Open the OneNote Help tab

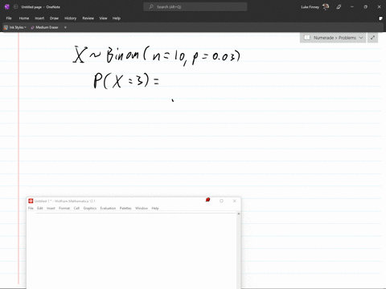pyautogui.click(x=117, y=18)
